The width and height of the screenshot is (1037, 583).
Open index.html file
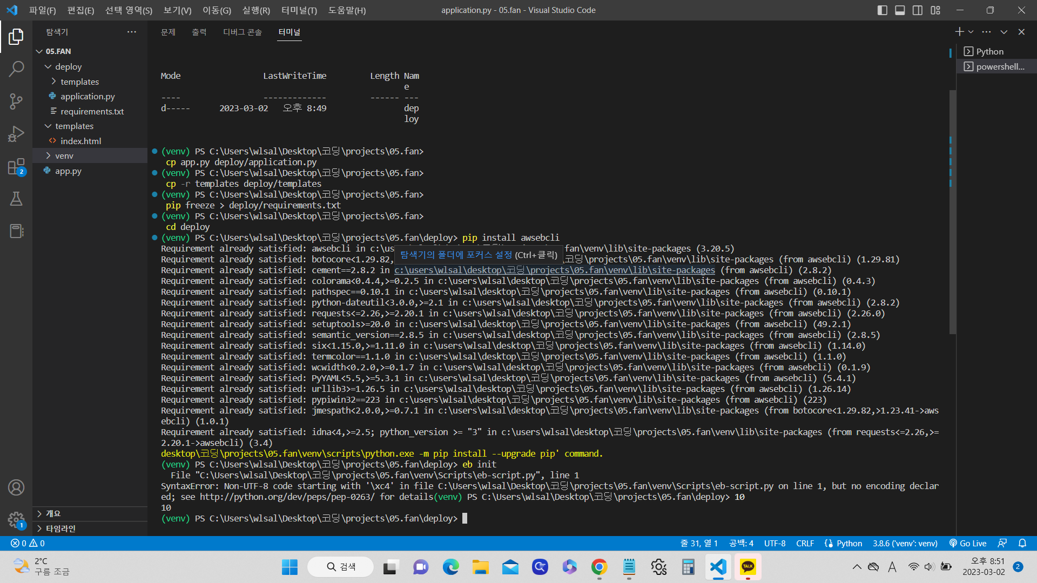(x=90, y=141)
